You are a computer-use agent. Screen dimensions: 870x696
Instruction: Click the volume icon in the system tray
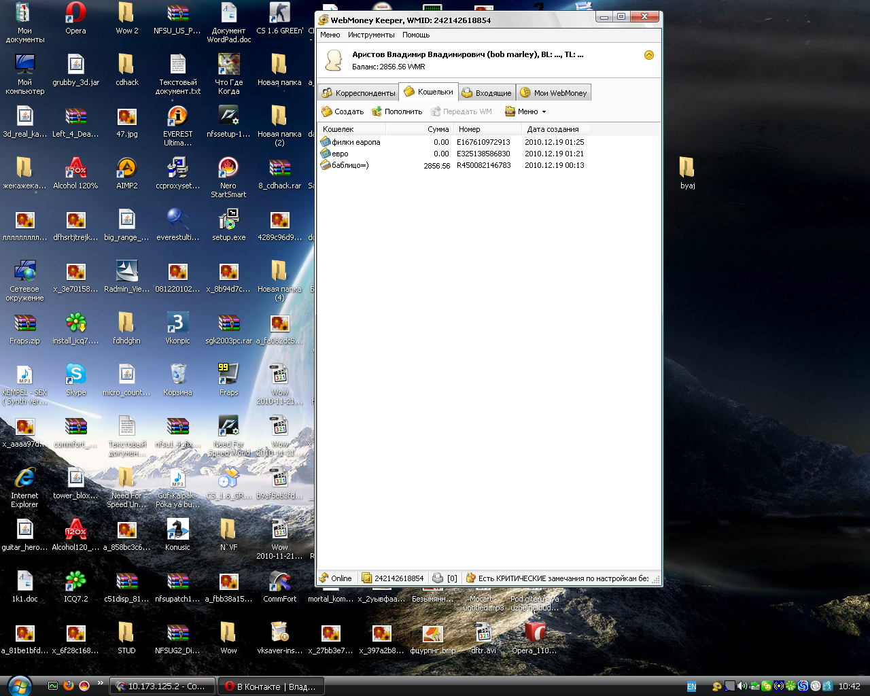(742, 686)
